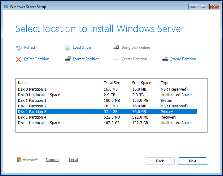Click the Bring Disk Online drive icon
This screenshot has width=223, height=176.
(116, 47)
